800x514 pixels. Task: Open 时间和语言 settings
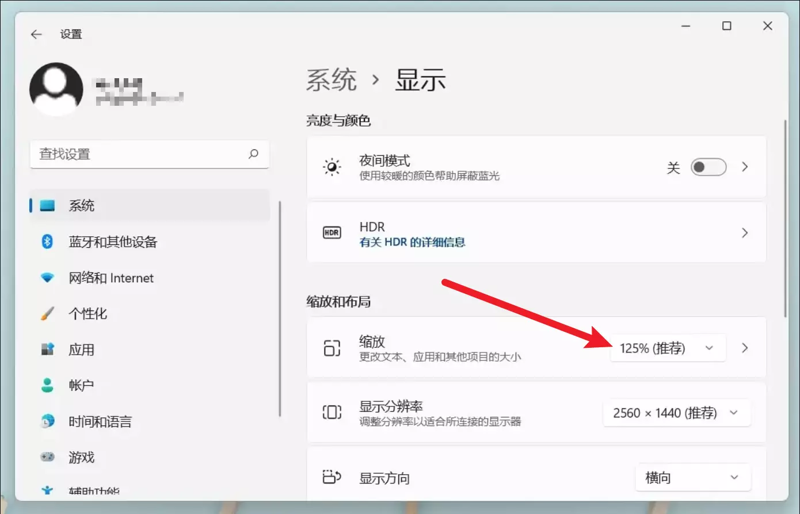150,421
